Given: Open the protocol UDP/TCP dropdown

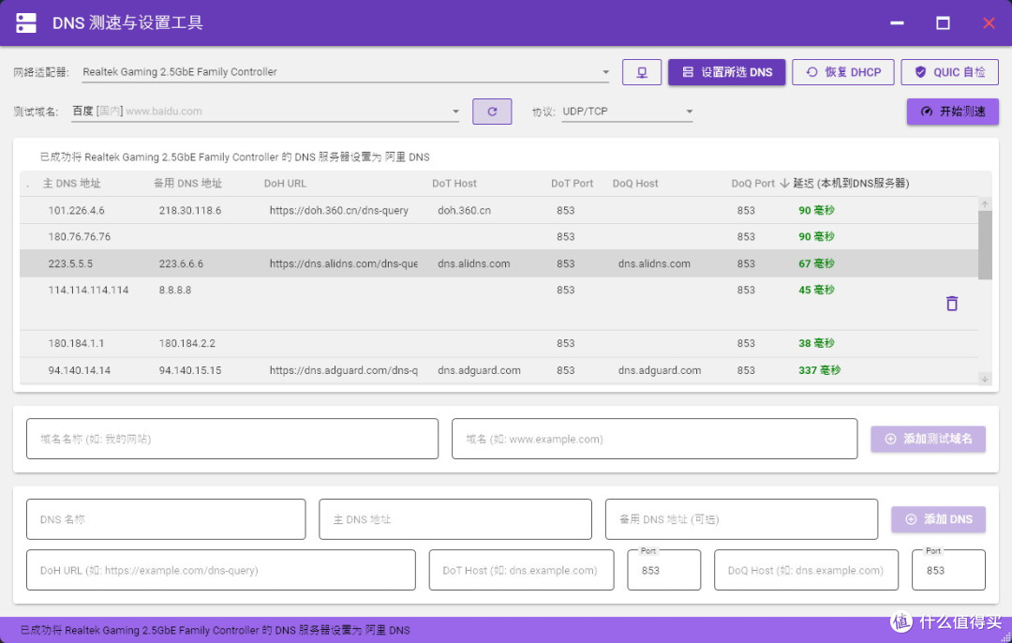Looking at the screenshot, I should 627,111.
